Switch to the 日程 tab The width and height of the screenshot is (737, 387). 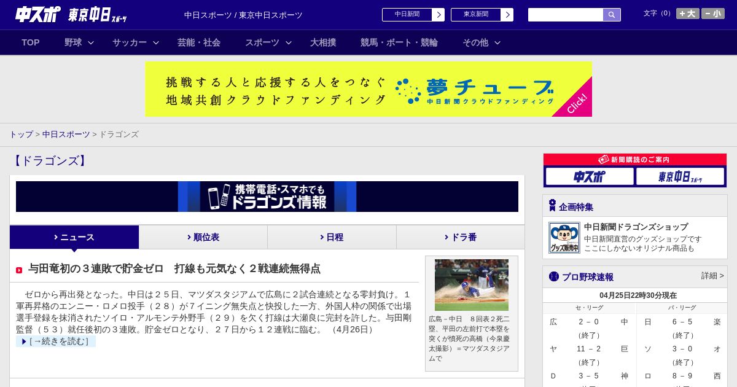(332, 237)
